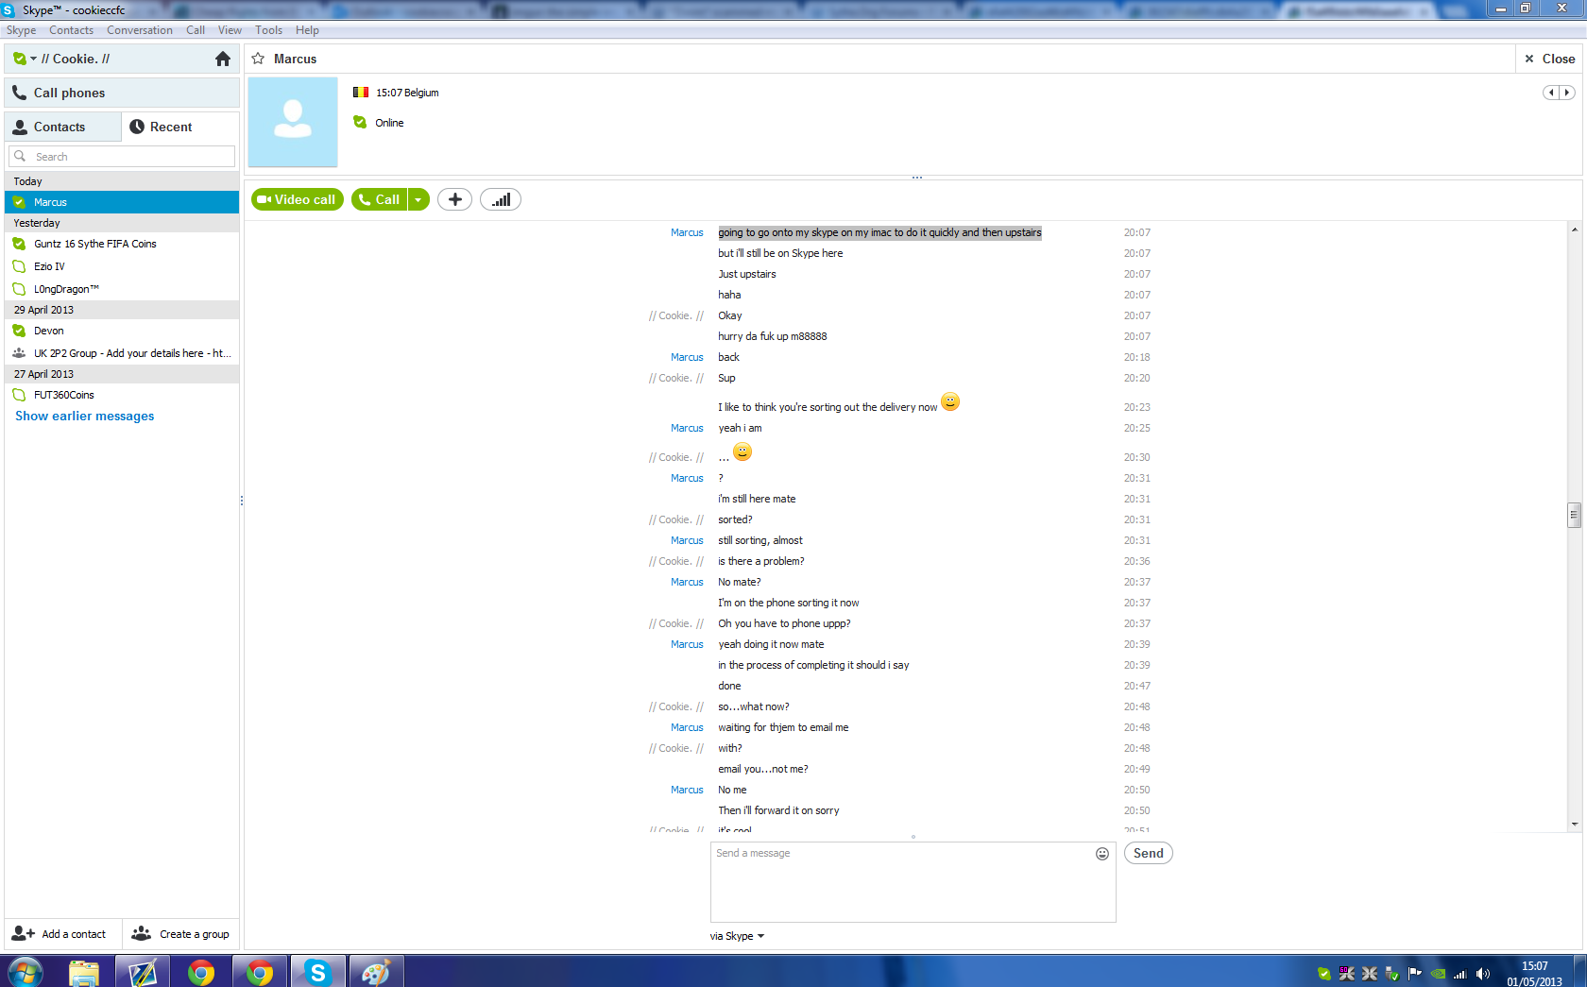
Task: Open the View menu
Action: [x=230, y=30]
